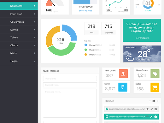Click the blue Movies legend swatch
This screenshot has width=164, height=123.
86,45
